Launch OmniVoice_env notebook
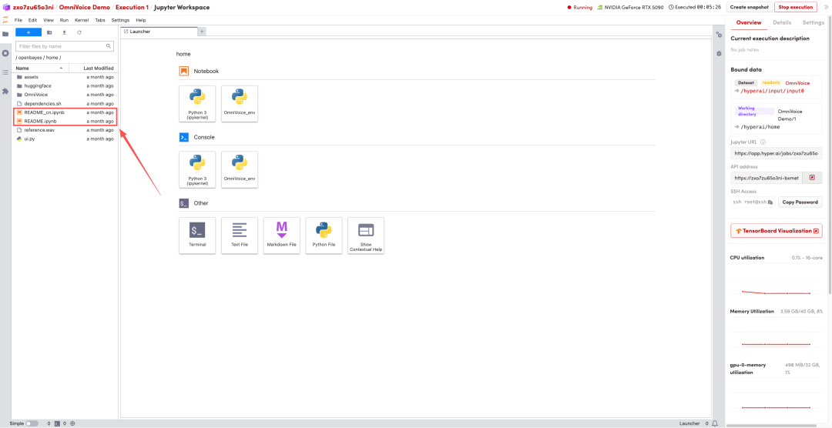This screenshot has width=832, height=428. pos(240,103)
